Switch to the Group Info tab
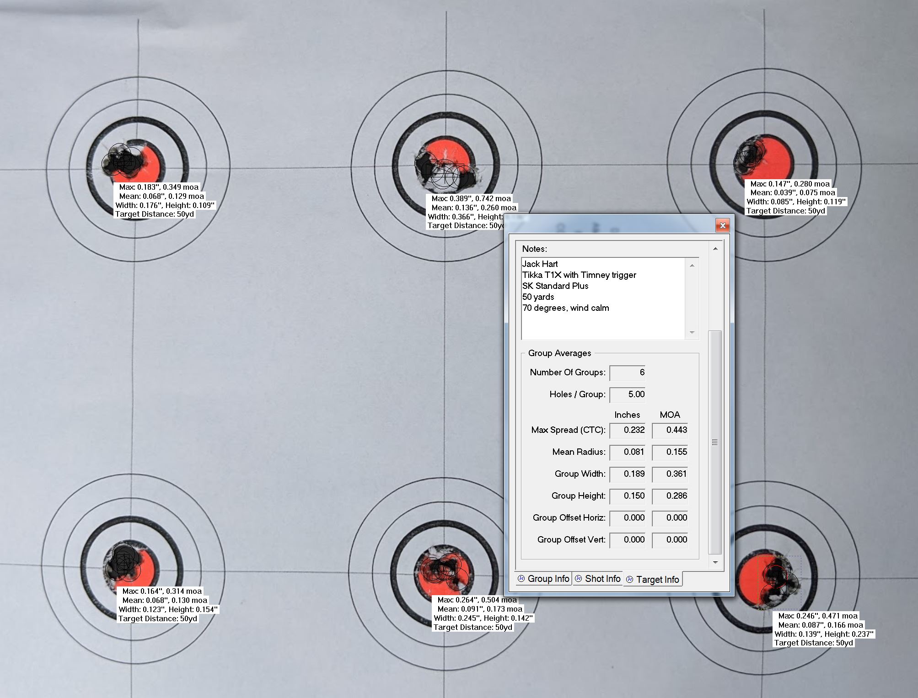918x698 pixels. pos(543,579)
